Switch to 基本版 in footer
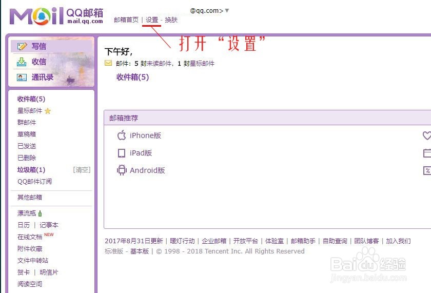 pos(140,251)
